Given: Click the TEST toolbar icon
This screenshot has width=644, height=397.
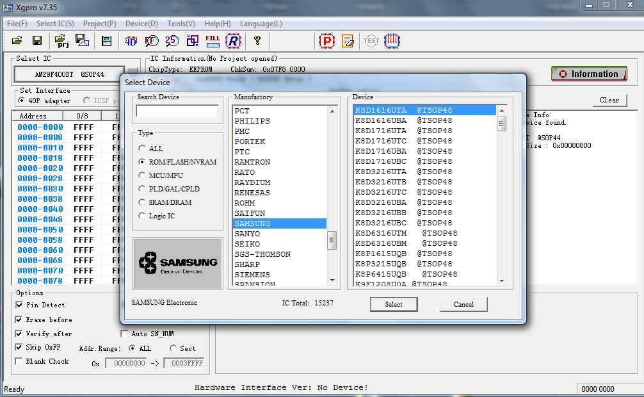Looking at the screenshot, I should [x=371, y=41].
